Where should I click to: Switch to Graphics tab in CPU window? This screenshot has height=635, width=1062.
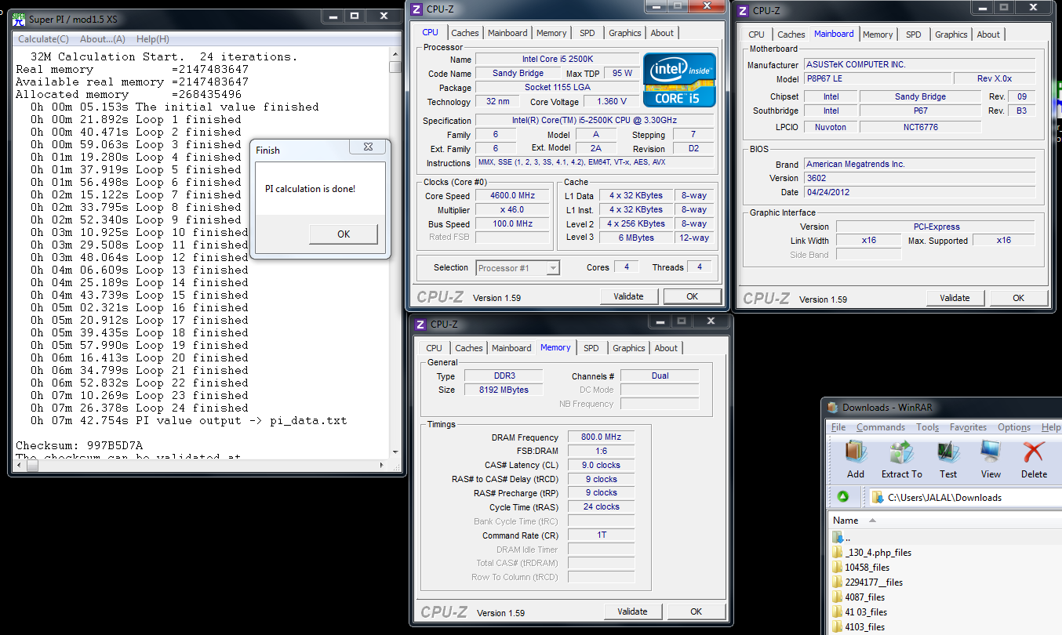coord(625,33)
